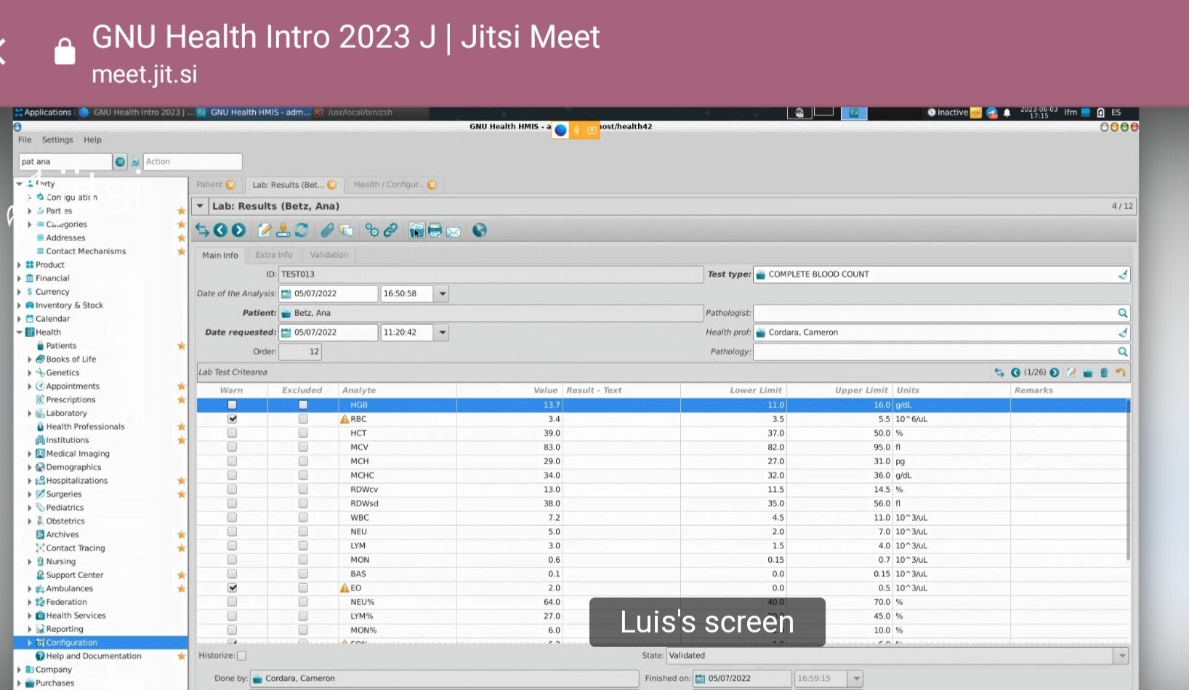Open the File menu

(x=25, y=139)
